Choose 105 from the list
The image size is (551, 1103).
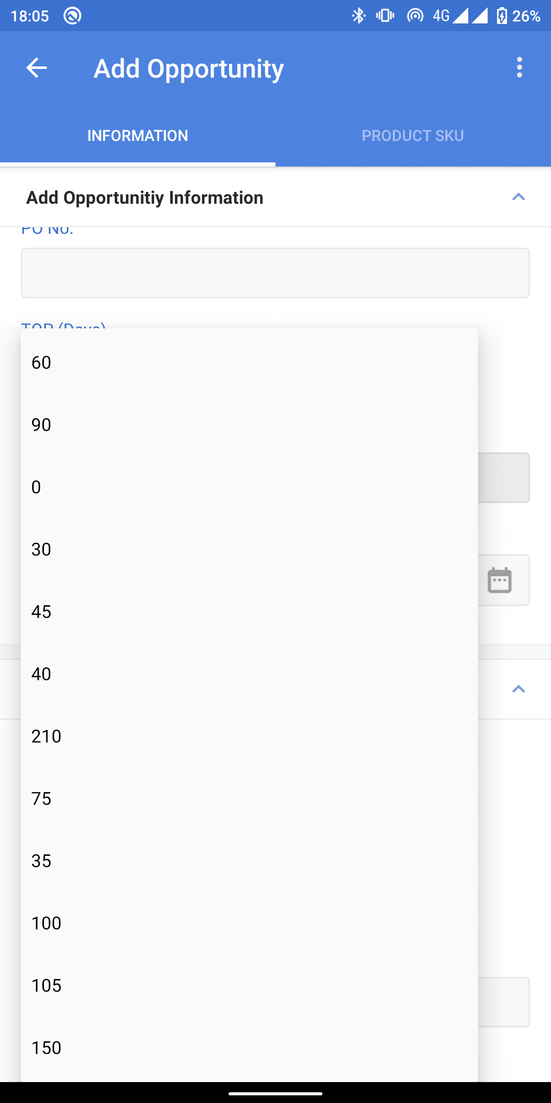[249, 986]
